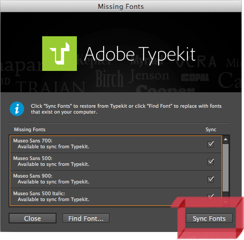The height and width of the screenshot is (240, 244).
Task: Disable sync for Museo Sans 900
Action: [210, 179]
